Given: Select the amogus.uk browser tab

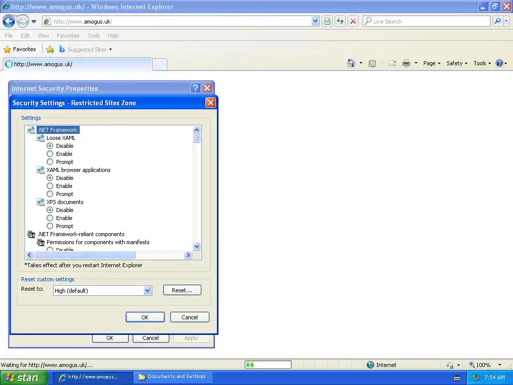Looking at the screenshot, I should [x=78, y=64].
